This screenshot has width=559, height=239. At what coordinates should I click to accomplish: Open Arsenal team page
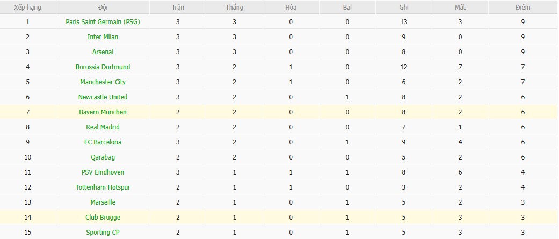[x=103, y=52]
